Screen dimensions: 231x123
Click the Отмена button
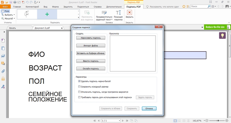coord(149,108)
